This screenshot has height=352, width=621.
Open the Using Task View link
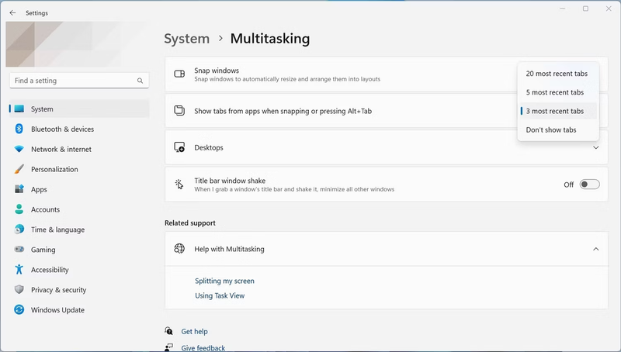point(220,295)
